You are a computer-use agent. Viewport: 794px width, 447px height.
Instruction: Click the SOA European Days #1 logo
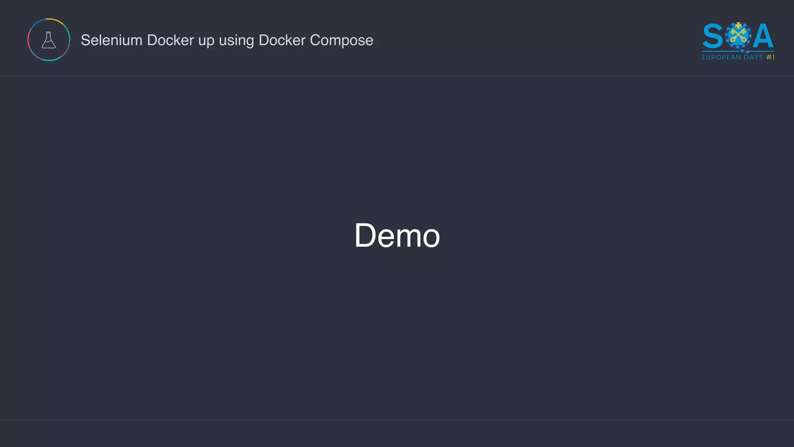click(738, 41)
